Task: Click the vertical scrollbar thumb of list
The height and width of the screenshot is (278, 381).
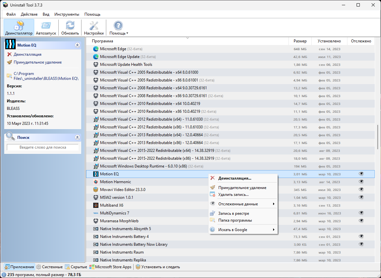Action: point(378,137)
